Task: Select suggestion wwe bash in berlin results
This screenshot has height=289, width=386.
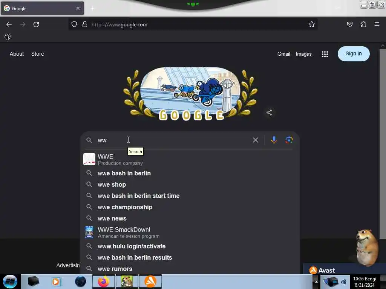Action: pos(190,257)
